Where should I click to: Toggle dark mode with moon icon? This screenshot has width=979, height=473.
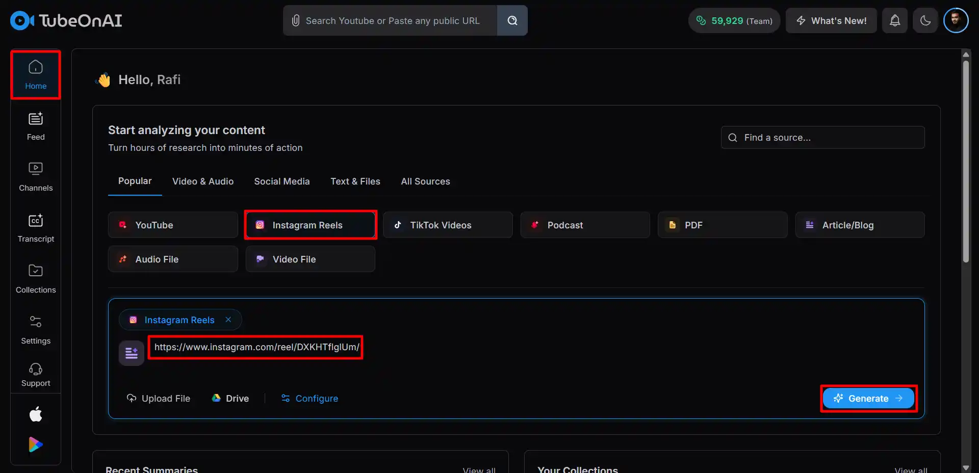[925, 20]
